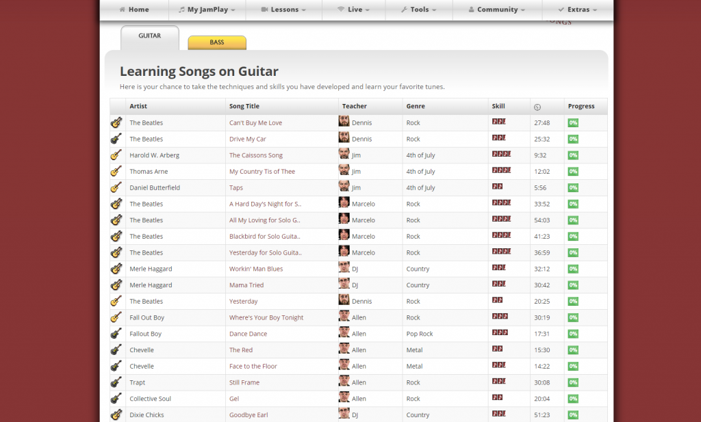
Task: Click Marcelo avatar in Blackbird row
Action: coord(344,235)
